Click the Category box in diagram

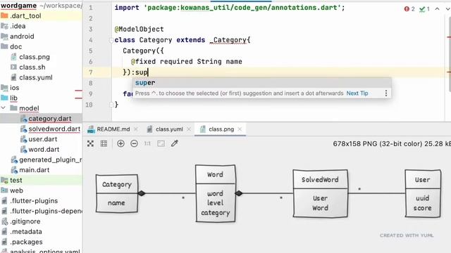click(117, 194)
